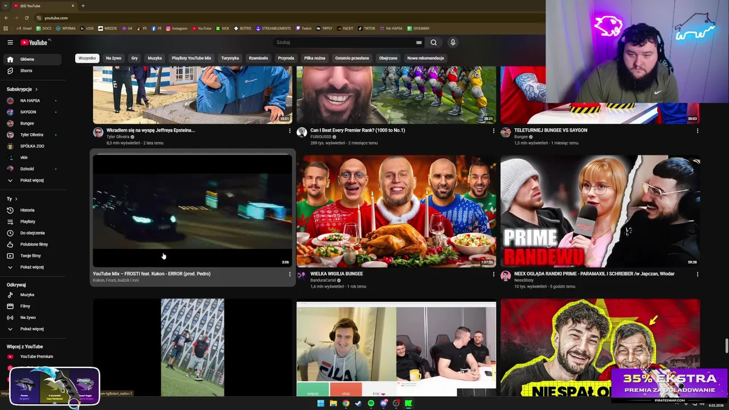This screenshot has width=729, height=410.
Task: Open options menu for Can I Beat video
Action: pos(493,131)
